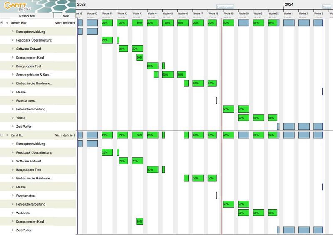Click the GanttProject logo

coord(17,7)
